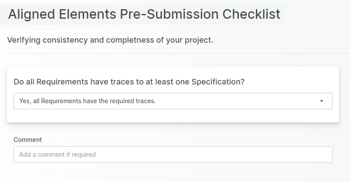Click the Comment field label
The height and width of the screenshot is (182, 350).
click(x=28, y=140)
